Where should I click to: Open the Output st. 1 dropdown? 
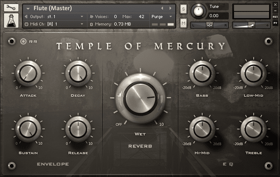(x=82, y=17)
